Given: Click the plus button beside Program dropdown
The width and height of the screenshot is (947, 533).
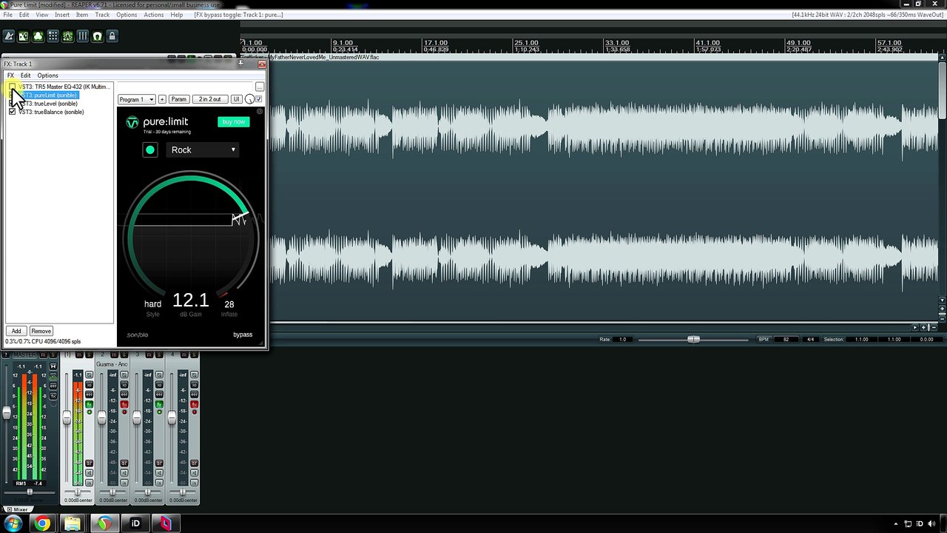Looking at the screenshot, I should (162, 99).
